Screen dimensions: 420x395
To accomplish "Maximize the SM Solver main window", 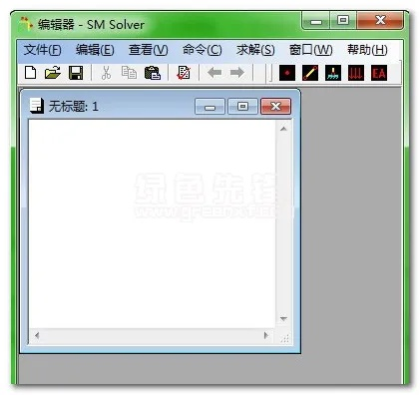I will (x=343, y=21).
